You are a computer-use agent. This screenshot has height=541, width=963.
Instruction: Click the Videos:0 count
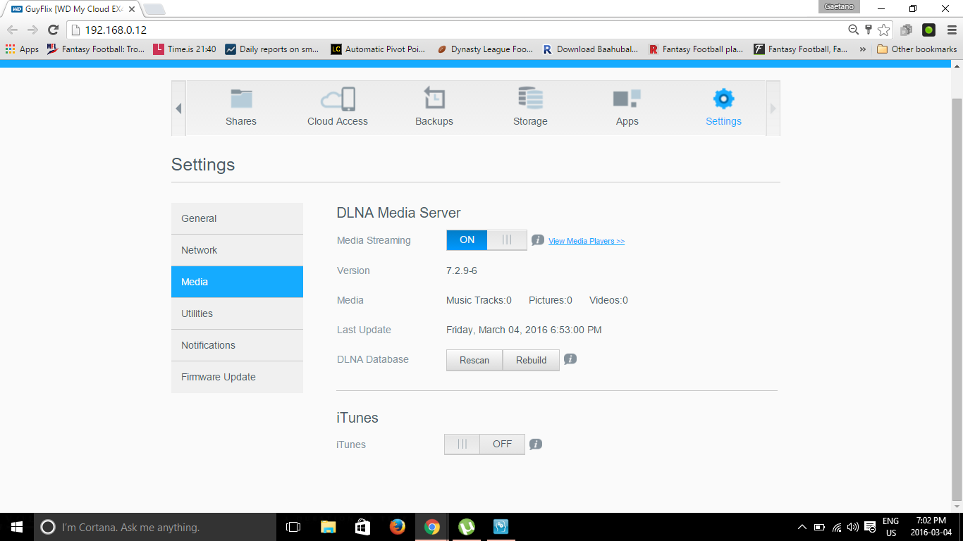point(608,300)
